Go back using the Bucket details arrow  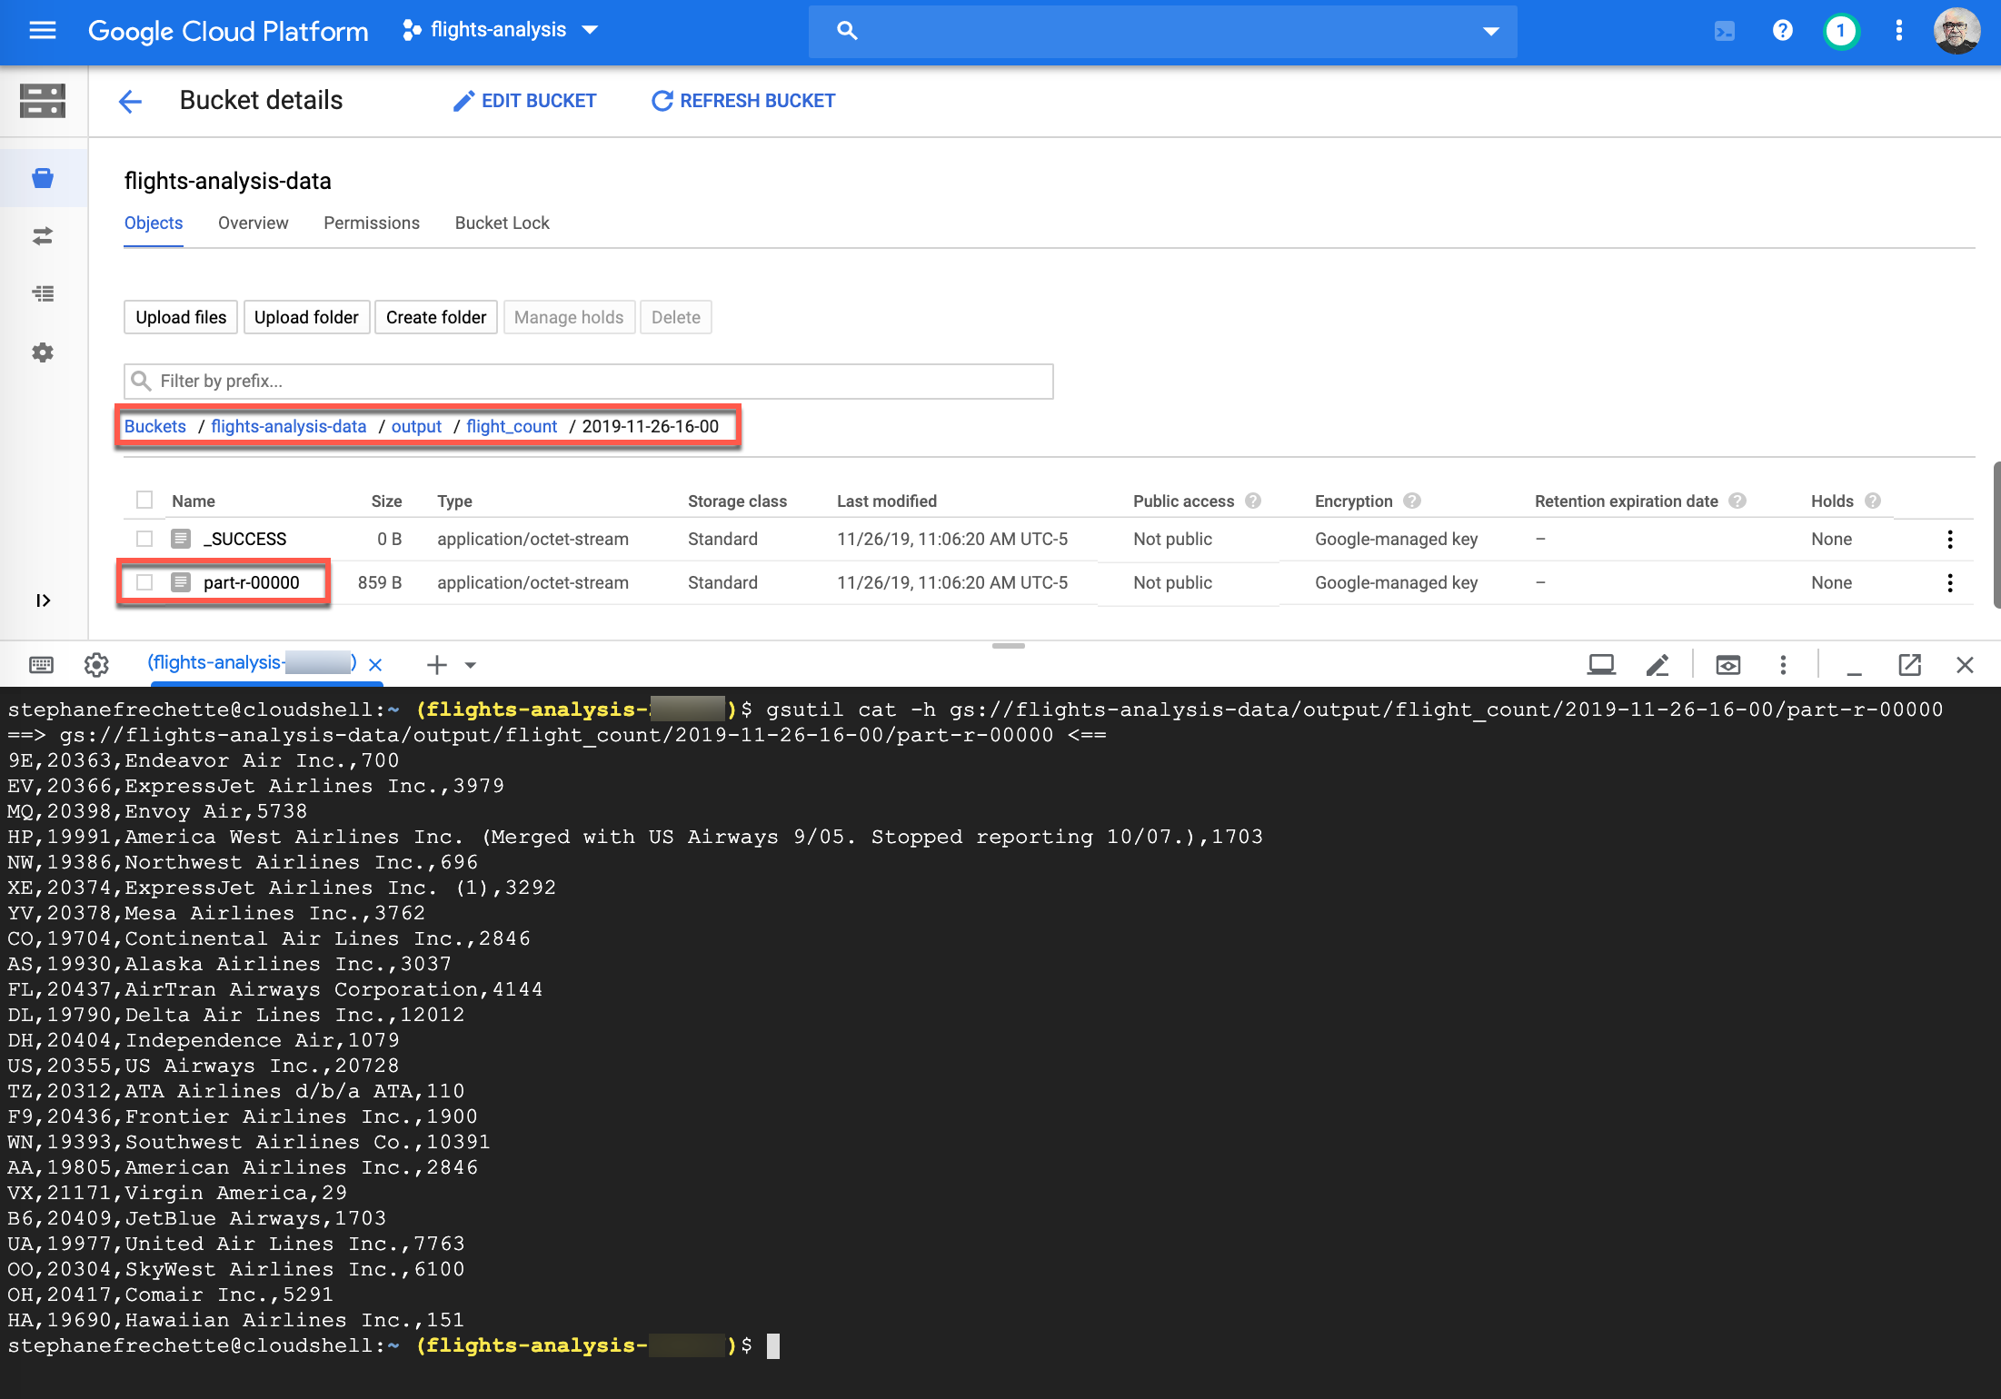[x=131, y=101]
